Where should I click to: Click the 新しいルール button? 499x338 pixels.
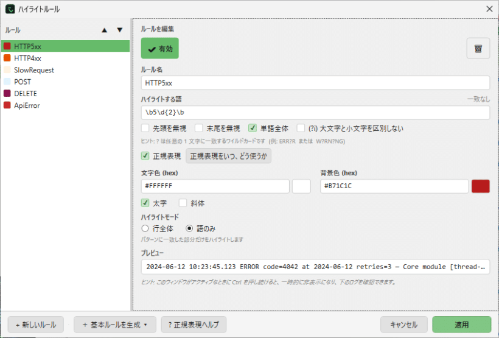click(x=36, y=325)
